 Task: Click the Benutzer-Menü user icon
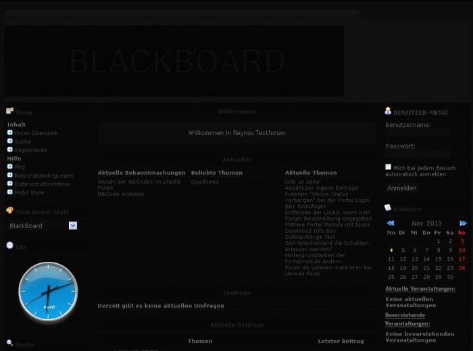pyautogui.click(x=388, y=111)
